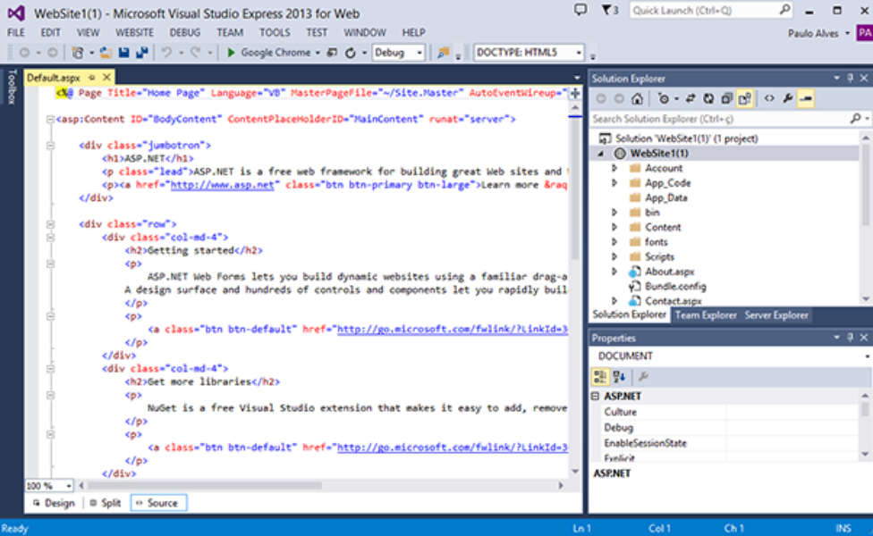Click the Refresh icon in Solution Explorer

pos(708,99)
